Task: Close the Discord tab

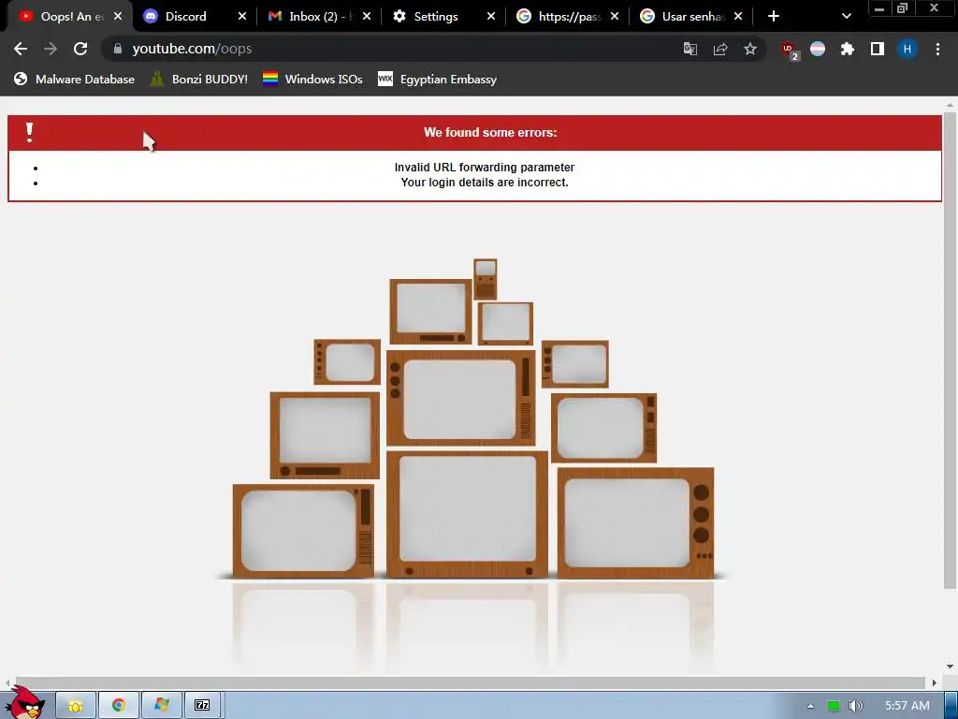Action: 242,17
